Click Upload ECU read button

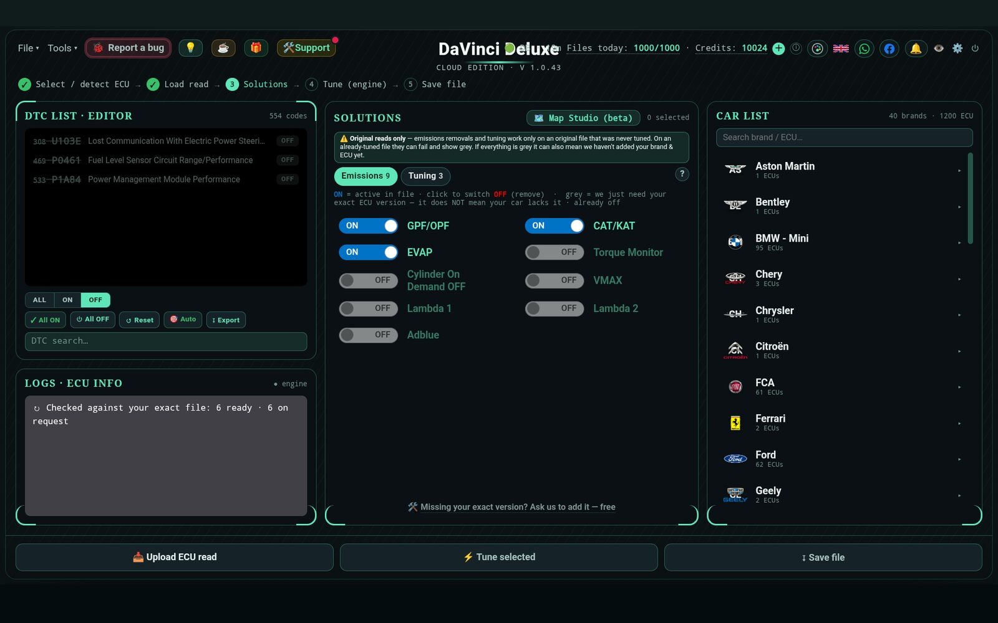click(175, 558)
